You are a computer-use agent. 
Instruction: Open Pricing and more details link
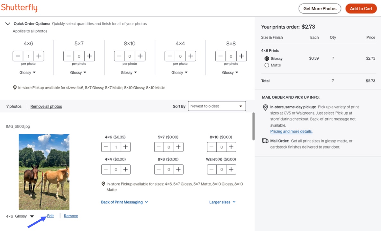pyautogui.click(x=291, y=131)
